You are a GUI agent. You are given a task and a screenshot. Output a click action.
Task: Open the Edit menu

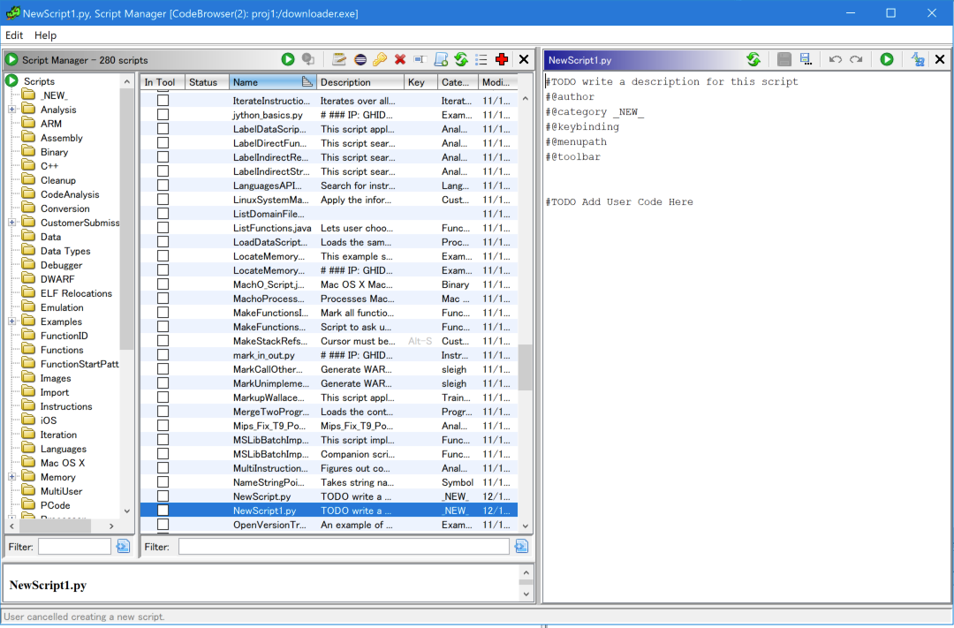[14, 35]
